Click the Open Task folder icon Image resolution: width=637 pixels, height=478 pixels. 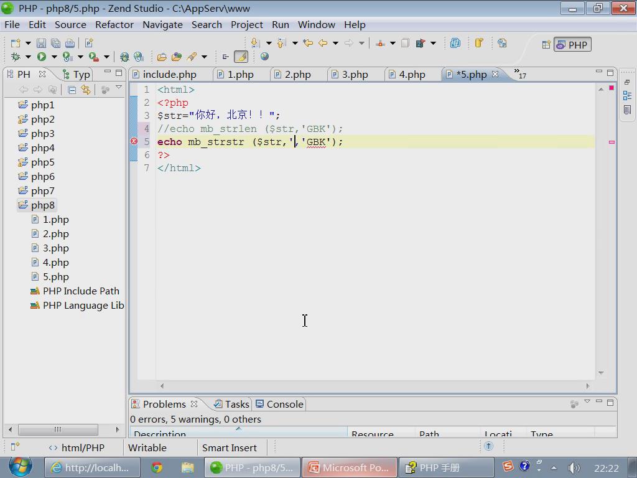176,57
